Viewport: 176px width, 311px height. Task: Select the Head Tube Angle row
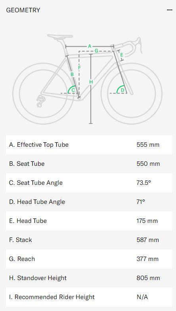[89, 202]
